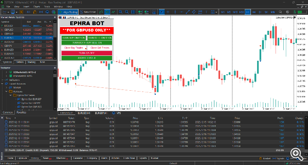Toggle the Algo Trading button
Screen dimensions: 308x165
click(68, 12)
